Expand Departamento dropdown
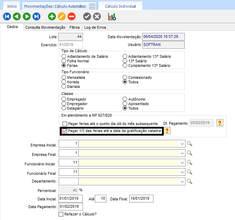Viewport: 235px width, 220px height. pyautogui.click(x=182, y=181)
